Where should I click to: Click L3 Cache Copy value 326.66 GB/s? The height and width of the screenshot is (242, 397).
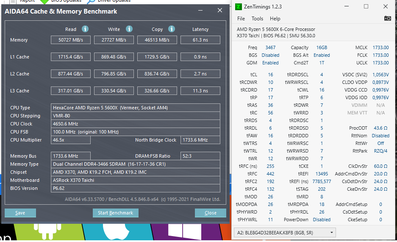pyautogui.click(x=157, y=91)
